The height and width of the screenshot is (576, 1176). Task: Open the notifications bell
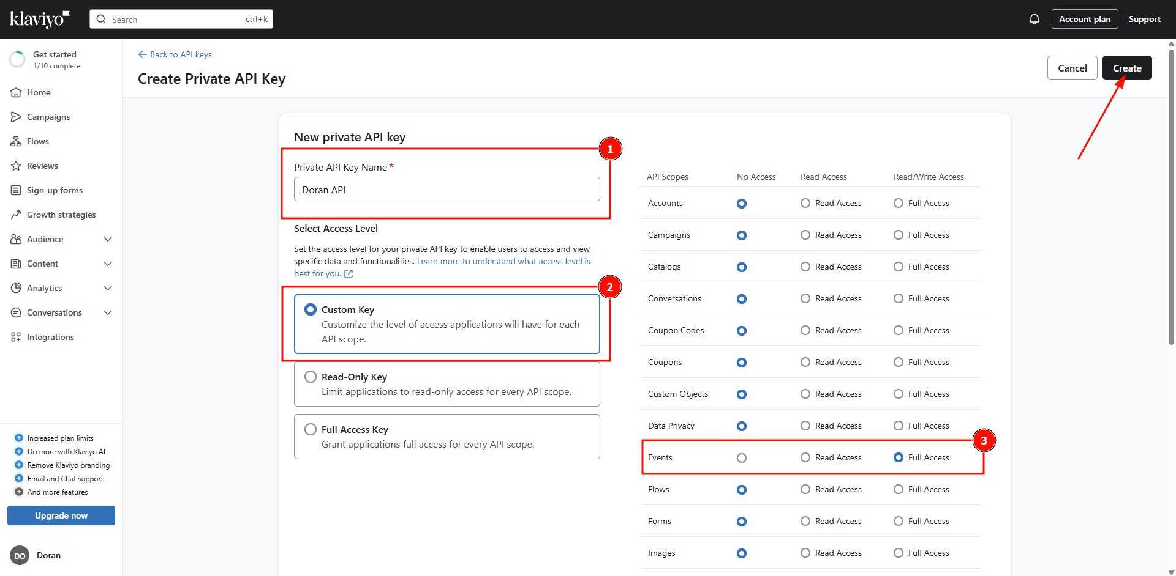pos(1035,19)
